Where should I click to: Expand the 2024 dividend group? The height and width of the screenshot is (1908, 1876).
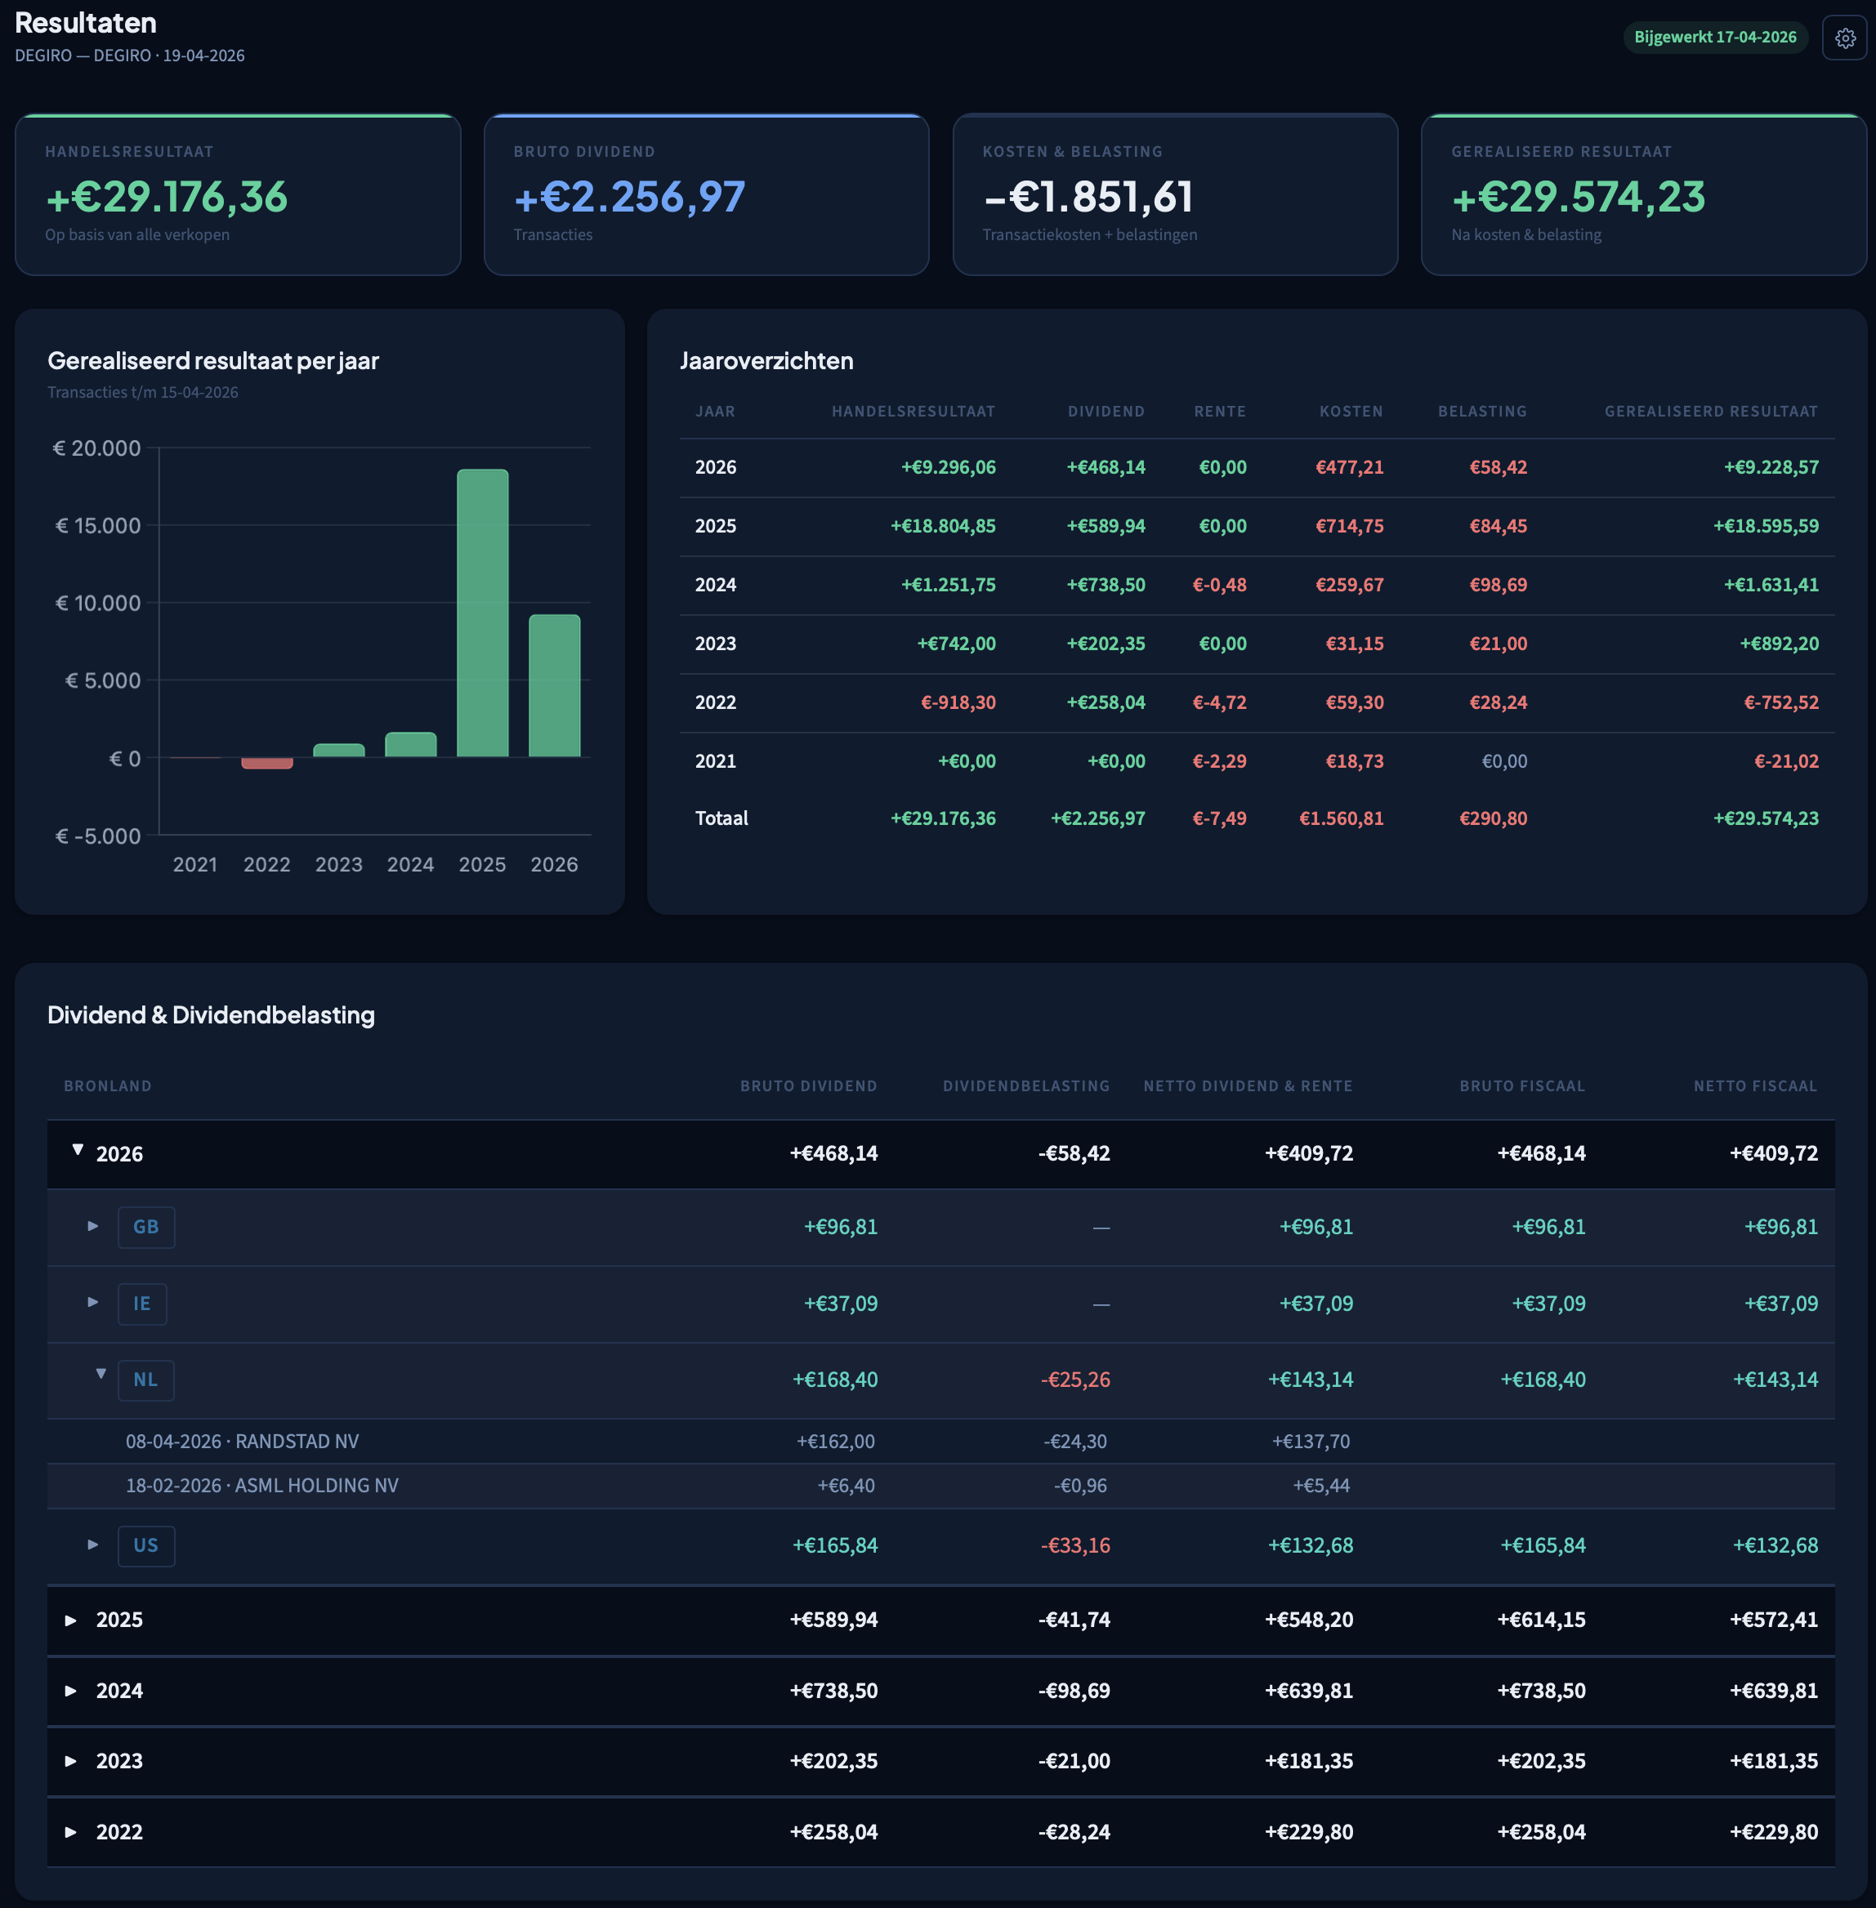click(70, 1690)
